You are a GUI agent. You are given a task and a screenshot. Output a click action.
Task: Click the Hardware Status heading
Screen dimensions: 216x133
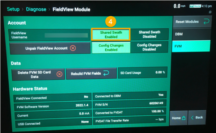30,89
